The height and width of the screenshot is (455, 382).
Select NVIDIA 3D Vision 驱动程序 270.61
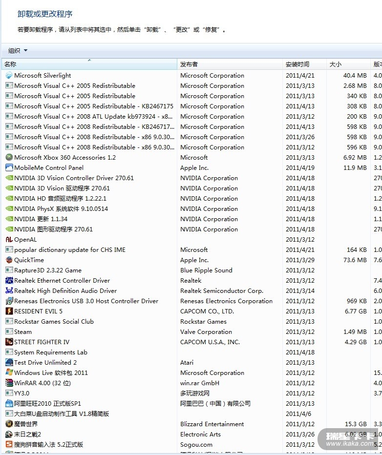pos(62,188)
